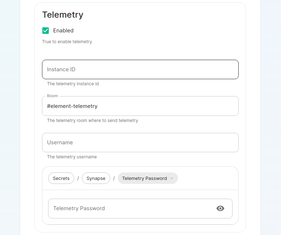
Task: Focus the Instance ID input field
Action: pyautogui.click(x=140, y=69)
